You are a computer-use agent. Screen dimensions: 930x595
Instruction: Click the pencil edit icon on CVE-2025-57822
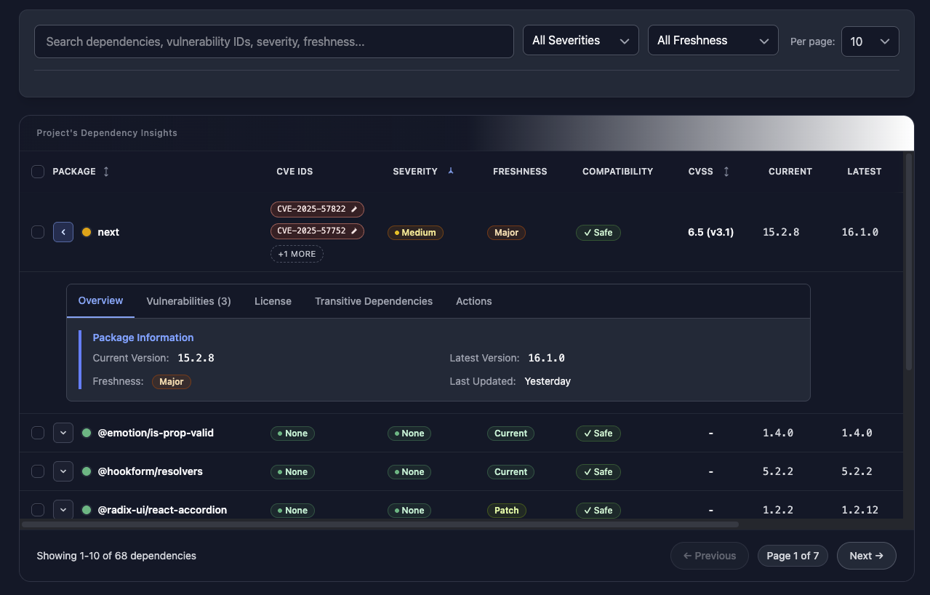pyautogui.click(x=356, y=209)
